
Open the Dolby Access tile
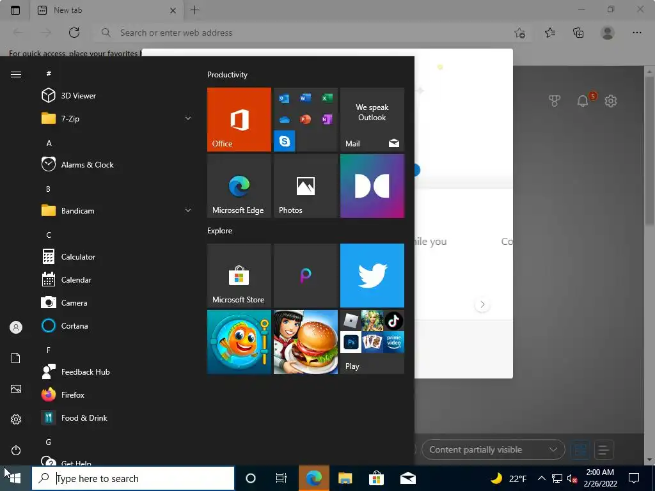tap(372, 186)
